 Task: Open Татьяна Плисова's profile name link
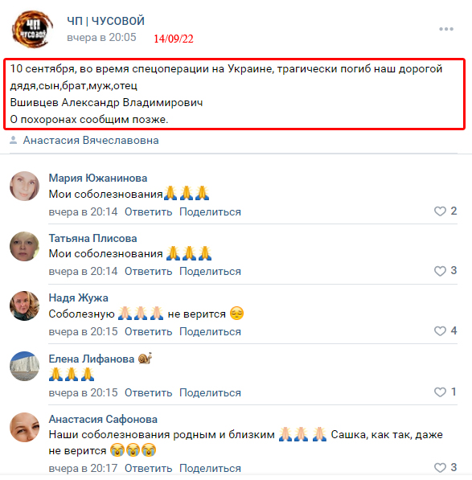(92, 238)
